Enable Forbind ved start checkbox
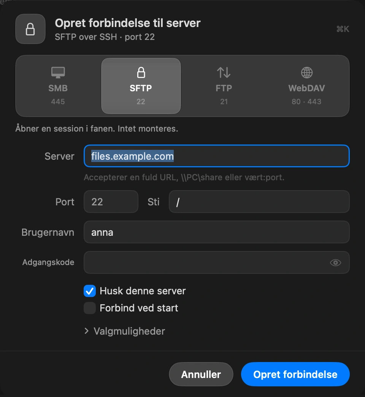 [90, 308]
